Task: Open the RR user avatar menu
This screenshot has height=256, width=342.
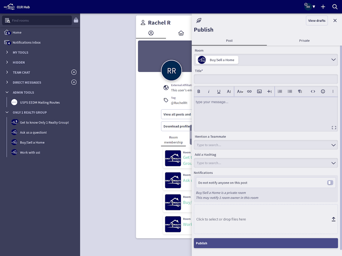Action: click(x=310, y=7)
